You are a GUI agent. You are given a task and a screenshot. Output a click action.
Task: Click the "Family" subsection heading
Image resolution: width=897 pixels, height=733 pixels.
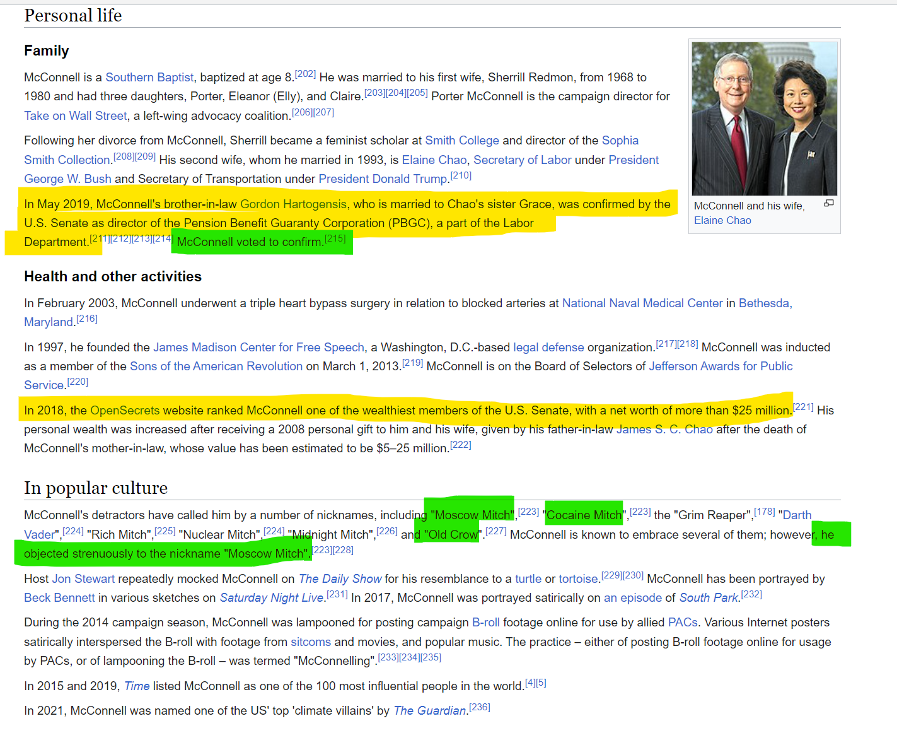pos(47,50)
